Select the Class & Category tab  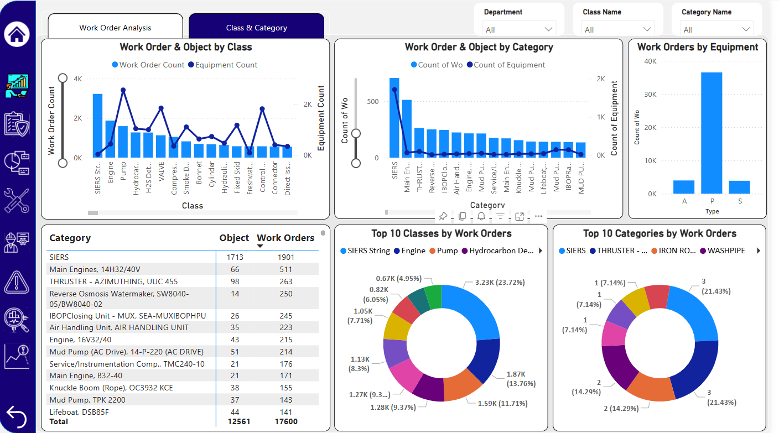click(x=256, y=26)
